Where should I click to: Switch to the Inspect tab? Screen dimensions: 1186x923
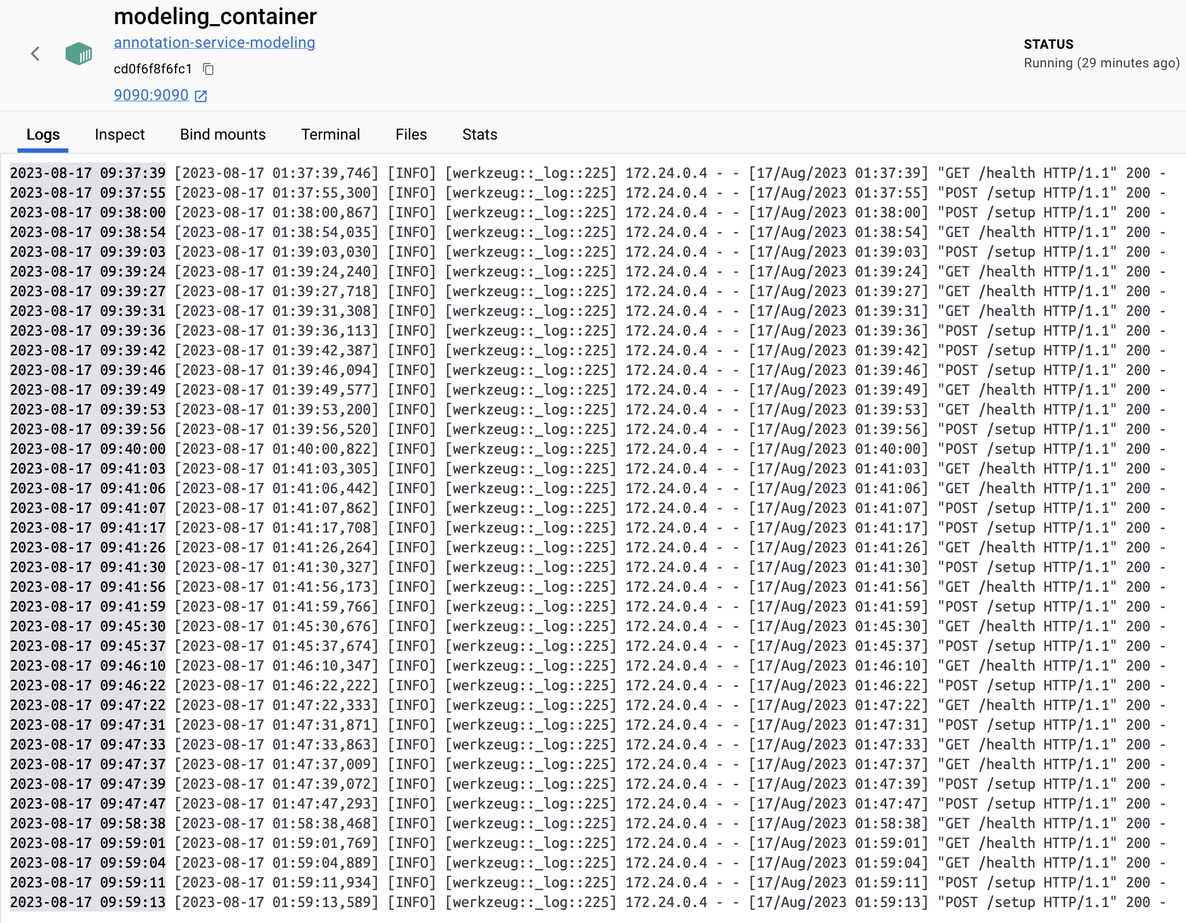(x=119, y=134)
